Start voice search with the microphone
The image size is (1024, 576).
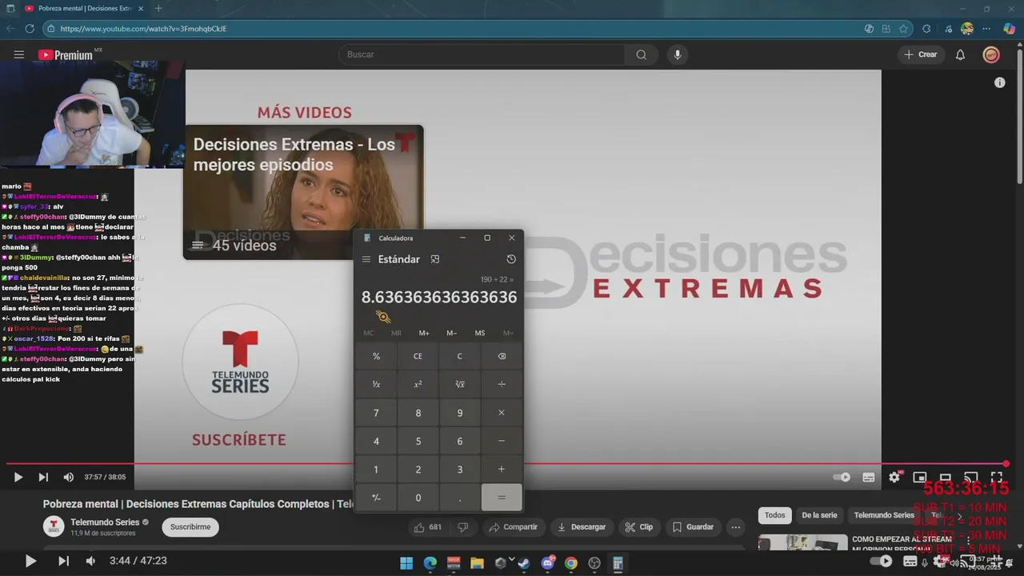[x=678, y=54]
